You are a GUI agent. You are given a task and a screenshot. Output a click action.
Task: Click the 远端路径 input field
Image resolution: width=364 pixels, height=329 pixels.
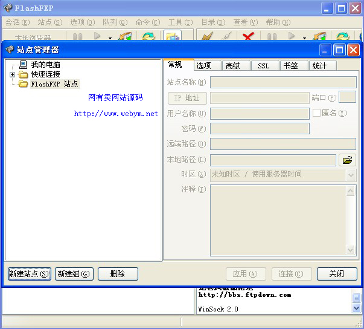[283, 144]
